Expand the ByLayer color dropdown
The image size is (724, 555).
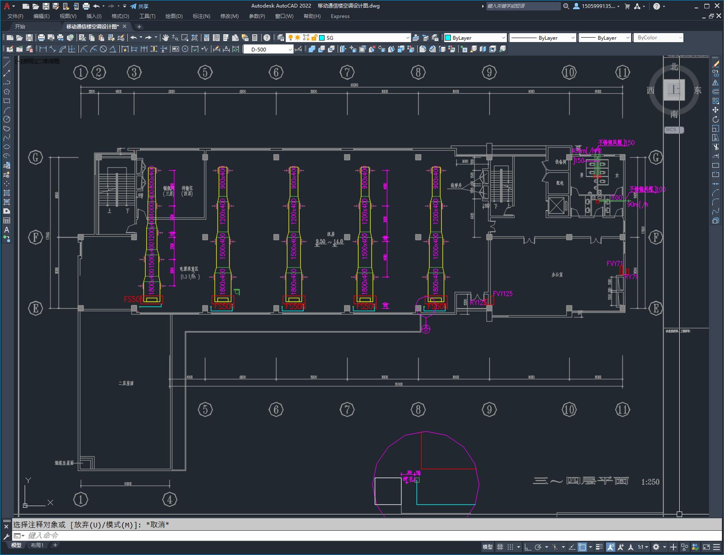coord(503,38)
